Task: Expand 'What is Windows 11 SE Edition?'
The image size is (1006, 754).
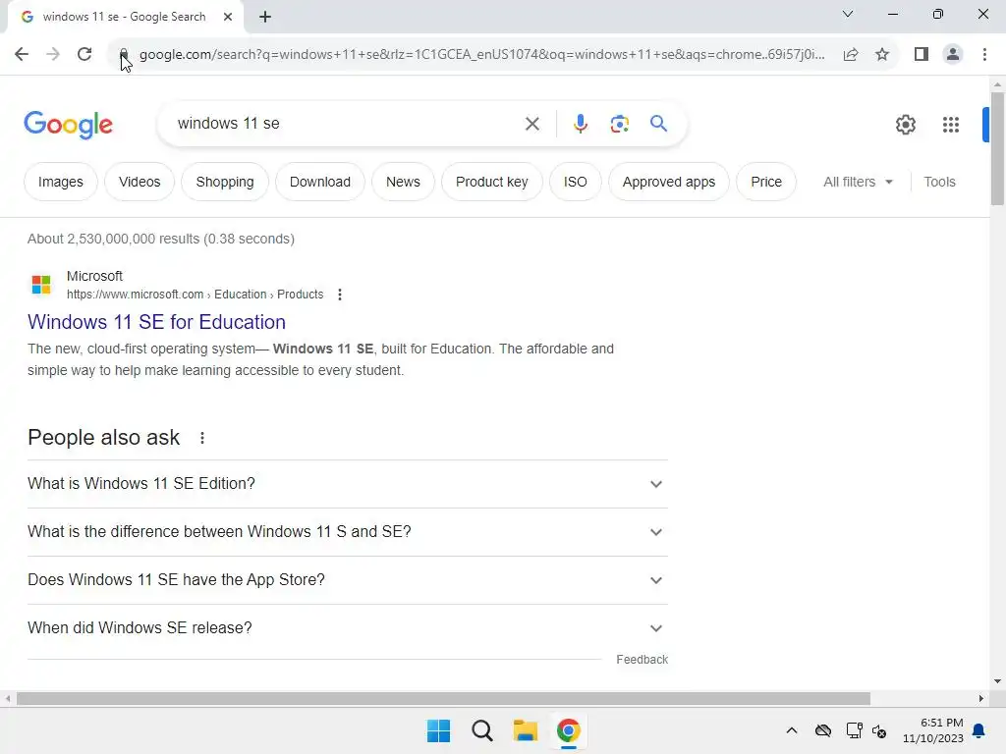Action: [347, 484]
